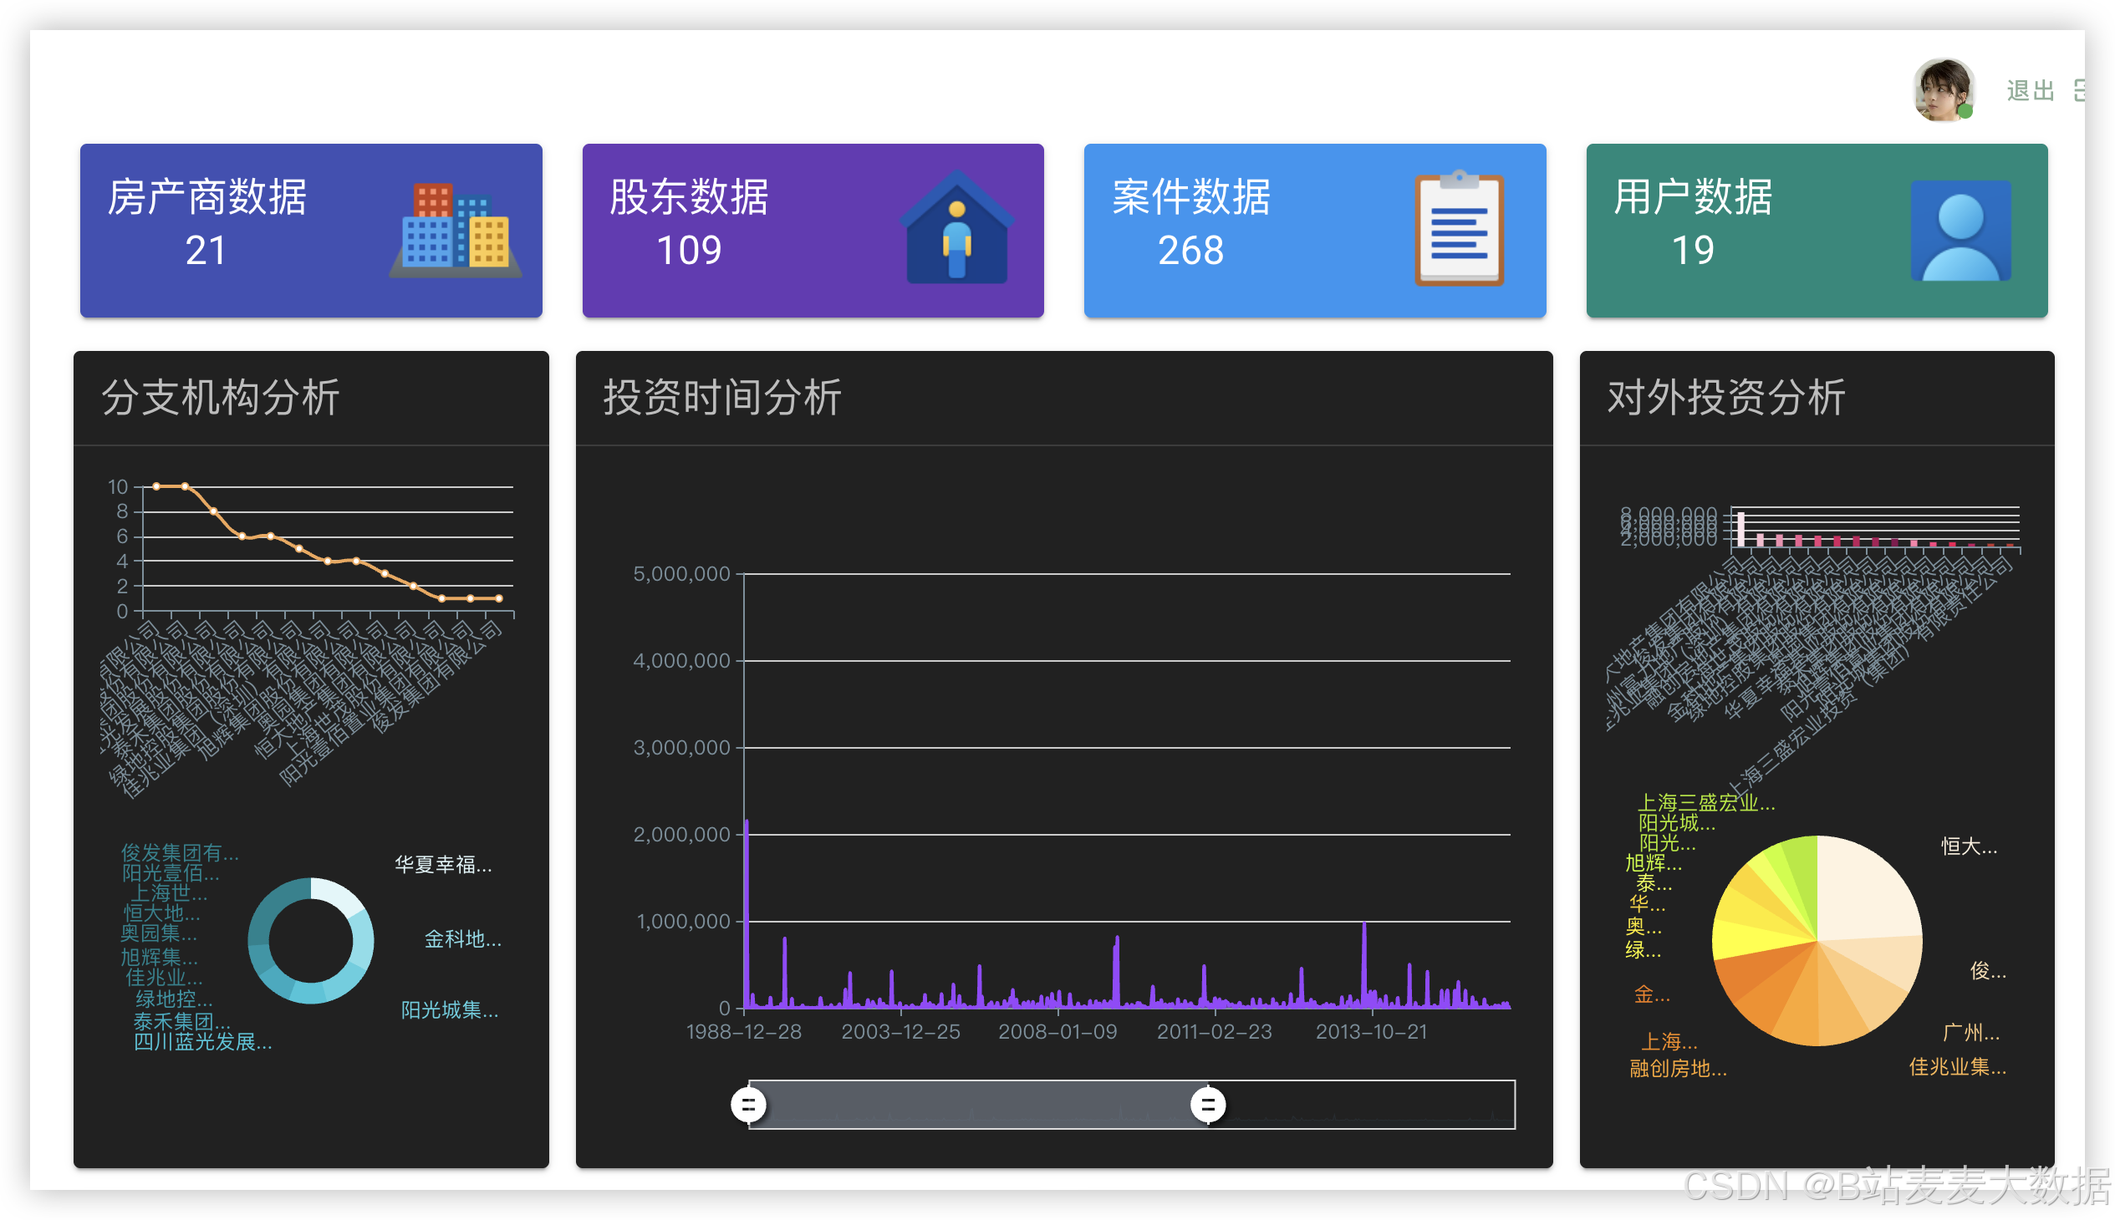Click the buildings icon on 房产商数据 card
This screenshot has height=1220, width=2115.
tap(456, 231)
